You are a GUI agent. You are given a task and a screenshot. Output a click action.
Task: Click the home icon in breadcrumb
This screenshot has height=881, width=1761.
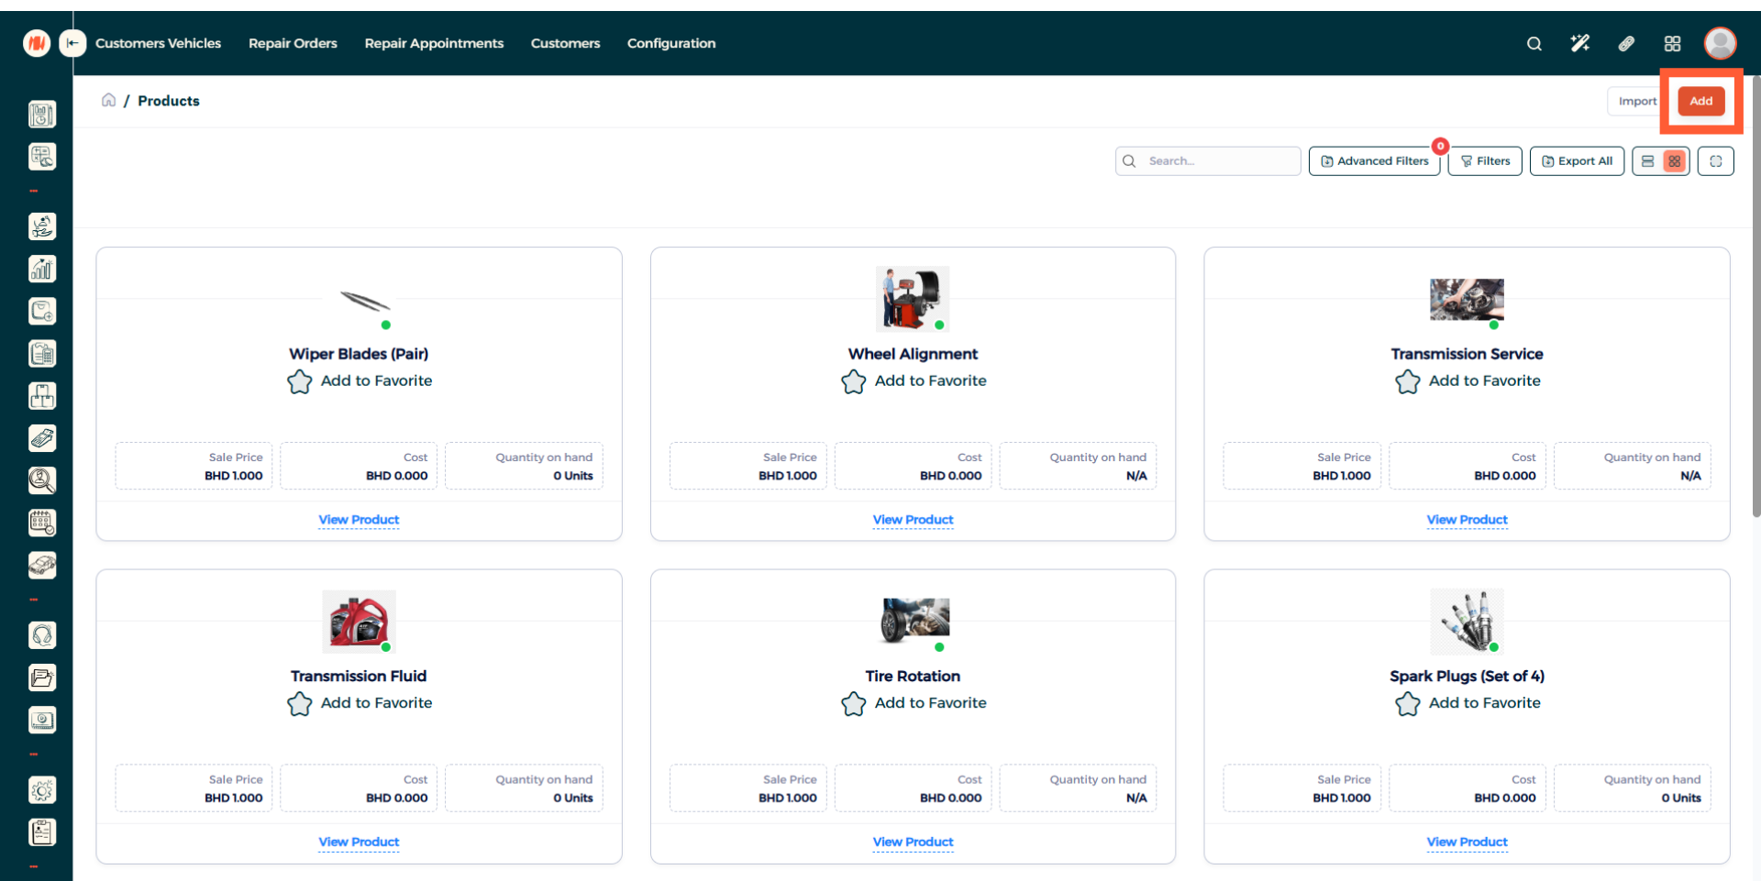coord(108,100)
